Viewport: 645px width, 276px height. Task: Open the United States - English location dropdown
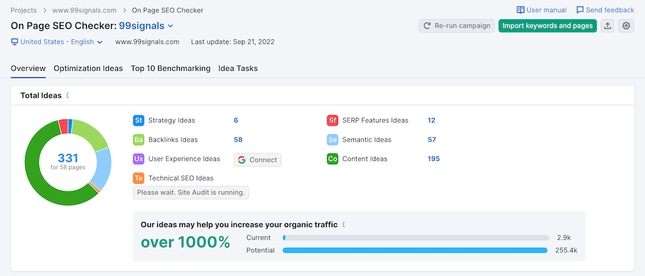tap(57, 42)
